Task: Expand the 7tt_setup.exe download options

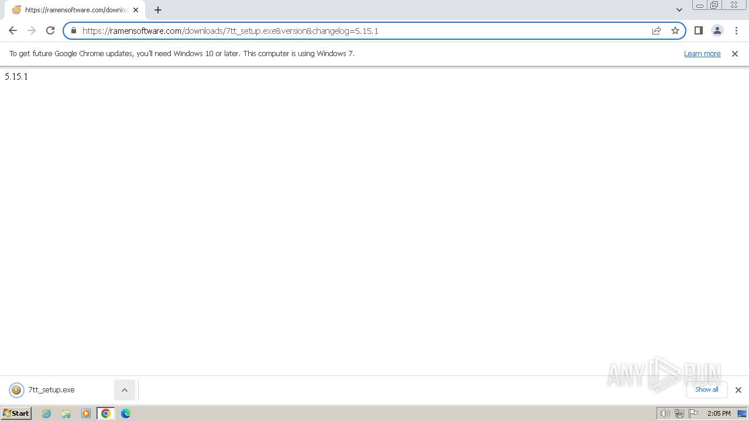Action: 125,390
